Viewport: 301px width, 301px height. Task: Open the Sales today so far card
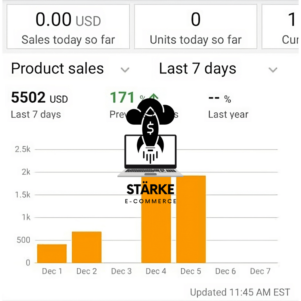point(68,27)
